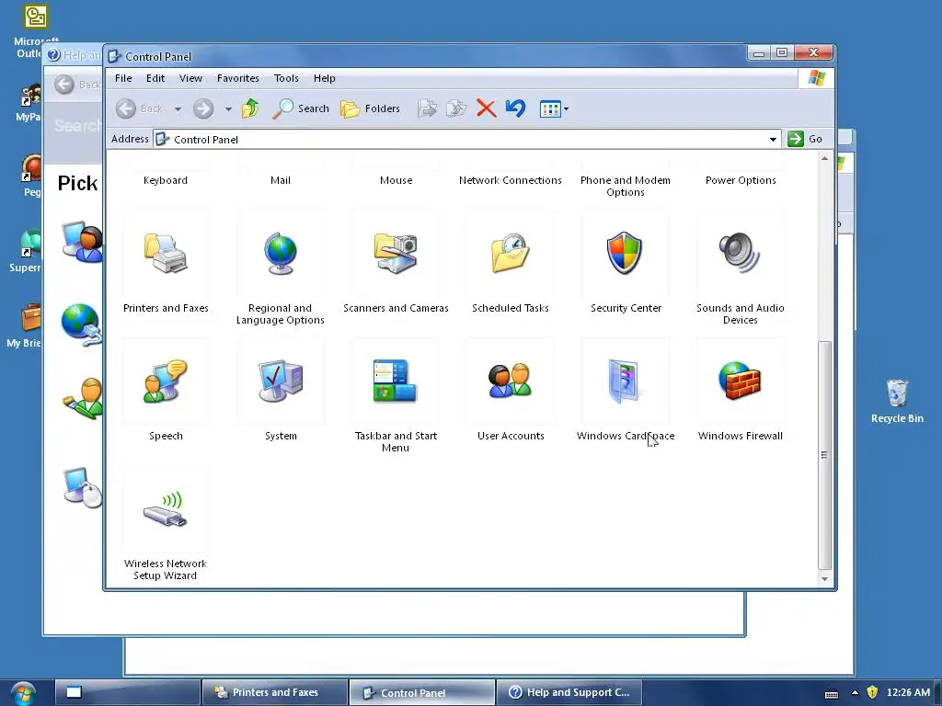Select the Mail label

point(281,180)
